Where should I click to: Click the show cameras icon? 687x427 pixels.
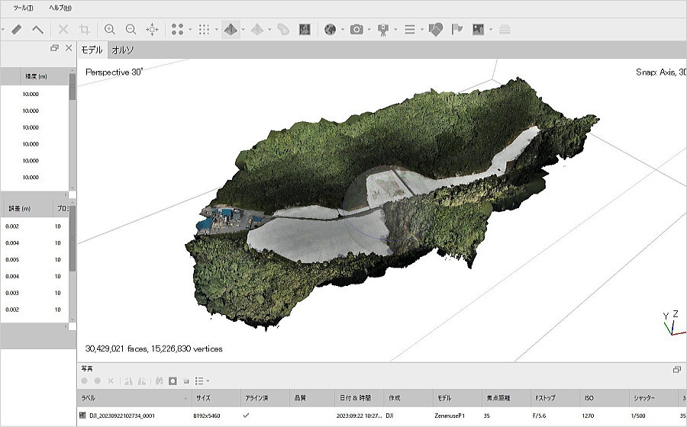[x=356, y=30]
